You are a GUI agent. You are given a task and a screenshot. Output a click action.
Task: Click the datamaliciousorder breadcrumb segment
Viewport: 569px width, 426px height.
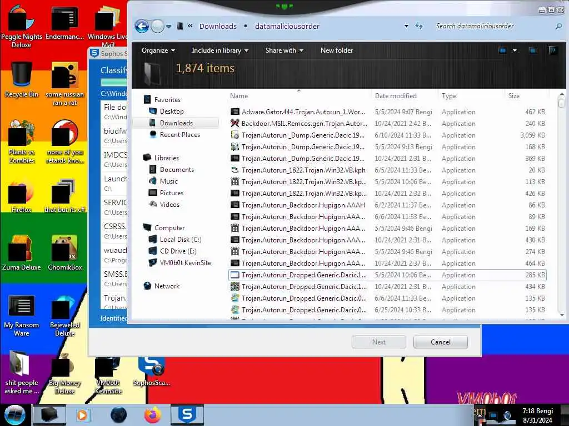pos(287,27)
